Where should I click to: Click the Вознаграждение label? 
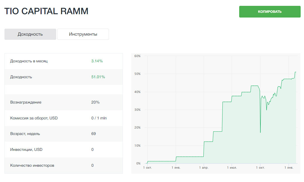(26, 102)
